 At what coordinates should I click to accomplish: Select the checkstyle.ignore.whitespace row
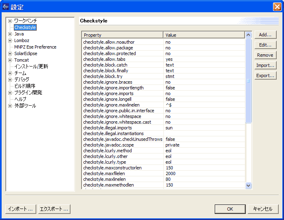tap(163, 116)
